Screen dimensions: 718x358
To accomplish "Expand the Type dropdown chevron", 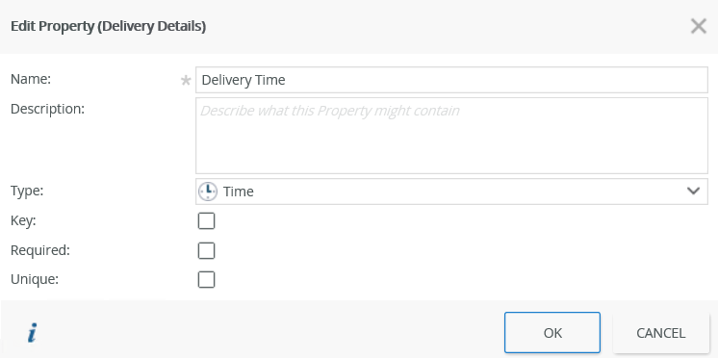I will tap(693, 191).
